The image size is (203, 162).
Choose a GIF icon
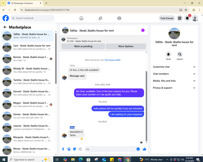pos(80,149)
